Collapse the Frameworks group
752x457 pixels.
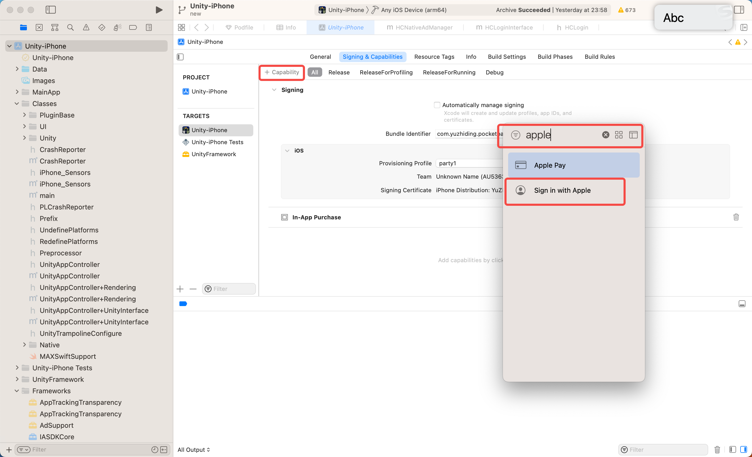point(17,391)
